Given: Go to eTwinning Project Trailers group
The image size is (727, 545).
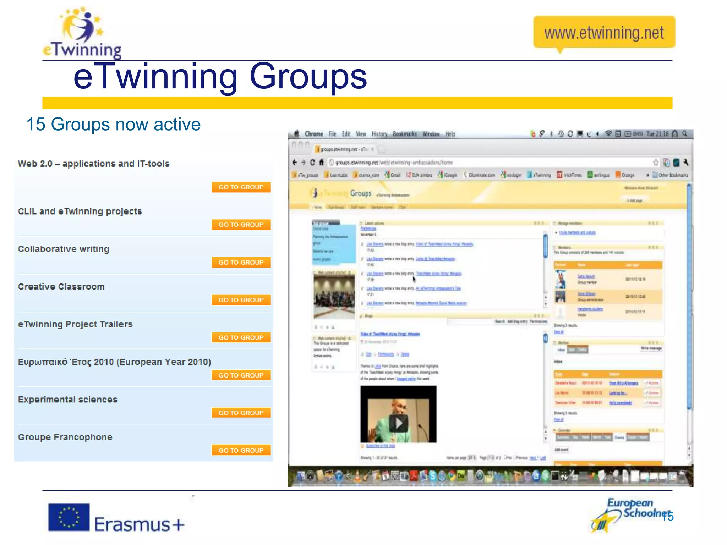Looking at the screenshot, I should point(241,337).
